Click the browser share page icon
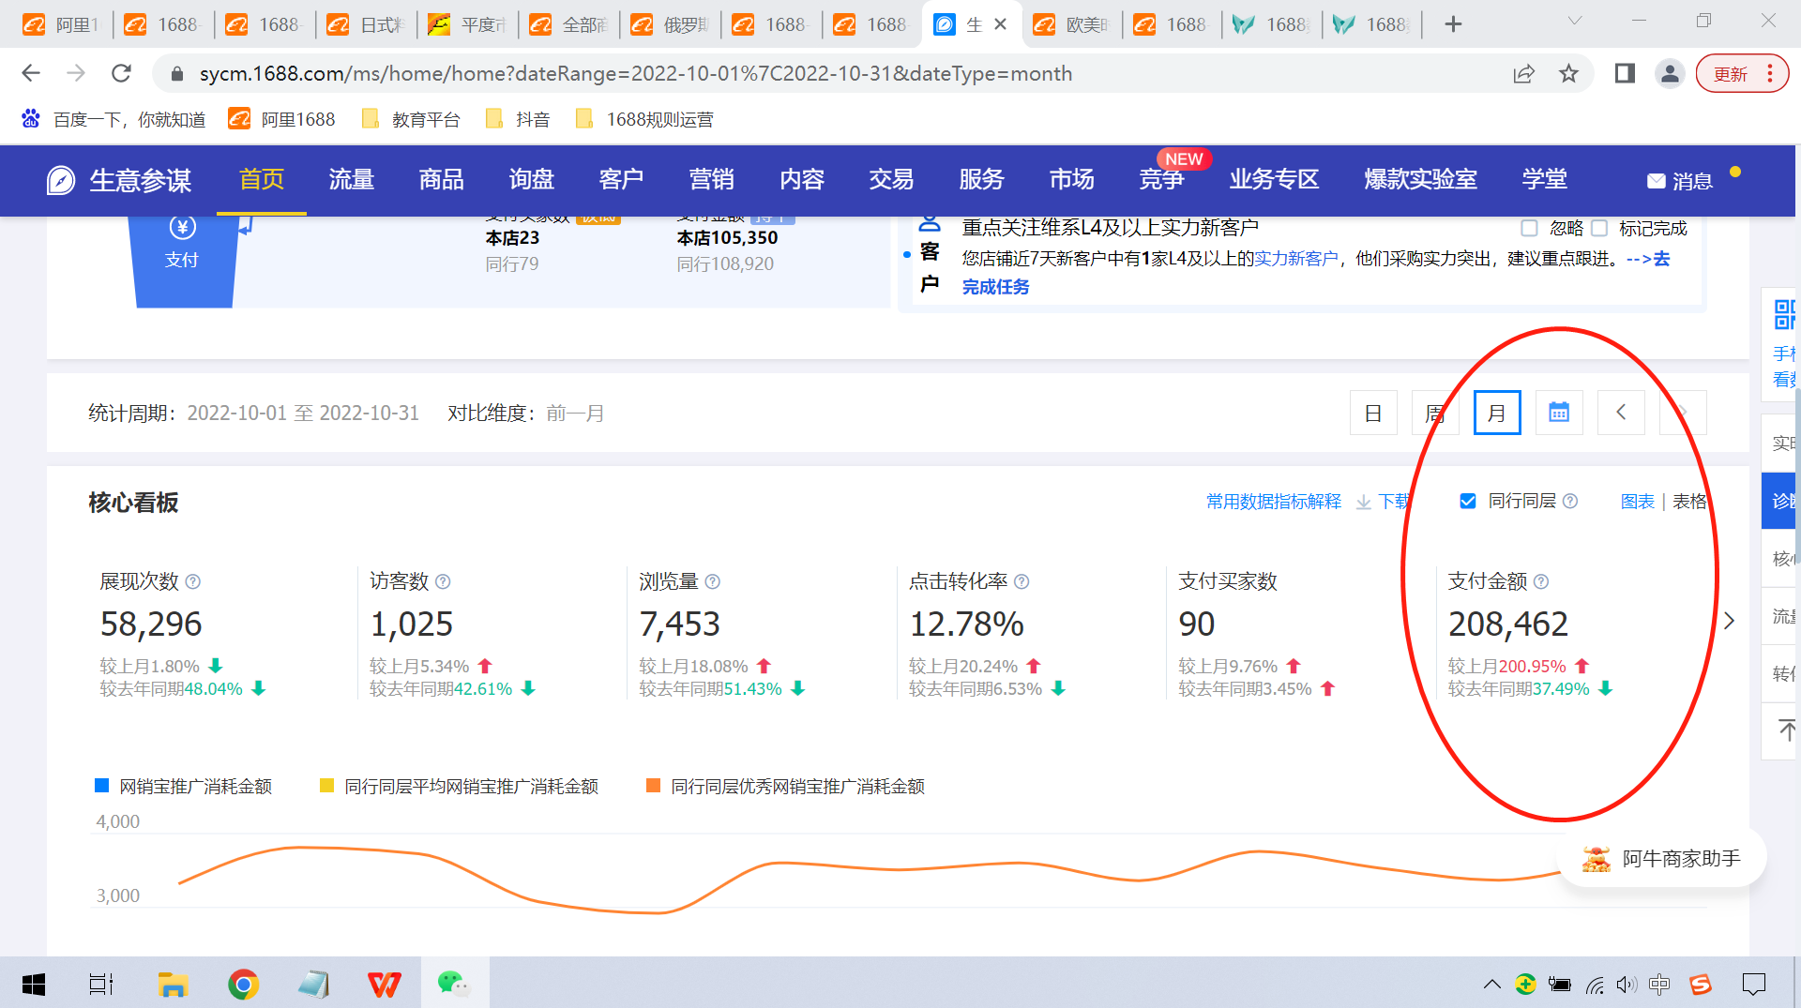 [x=1523, y=73]
